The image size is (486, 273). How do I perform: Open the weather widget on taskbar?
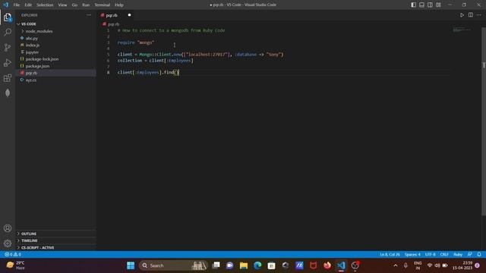click(x=15, y=265)
